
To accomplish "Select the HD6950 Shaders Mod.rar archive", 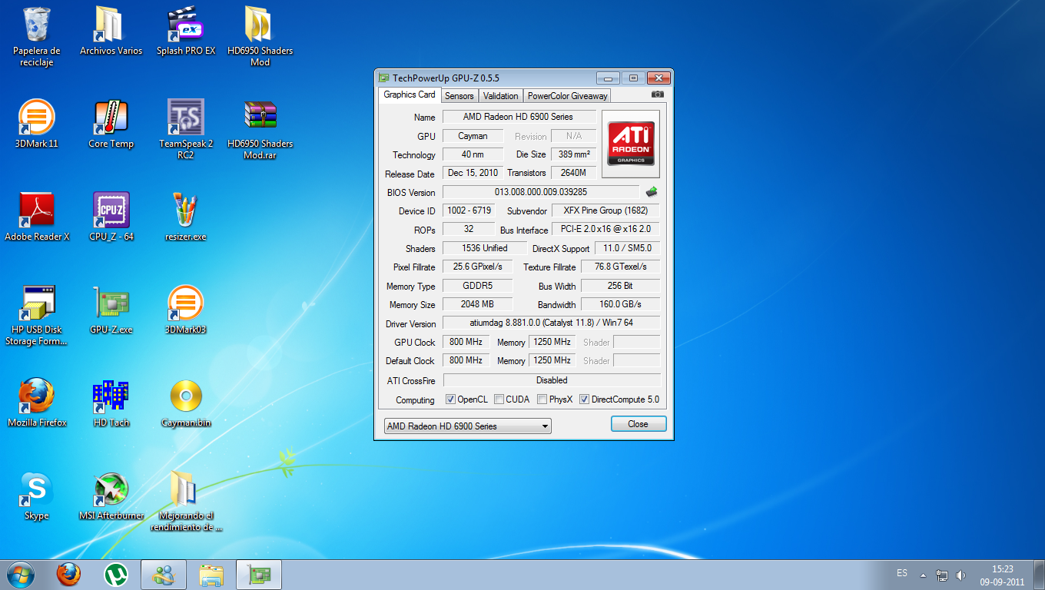I will tap(260, 129).
